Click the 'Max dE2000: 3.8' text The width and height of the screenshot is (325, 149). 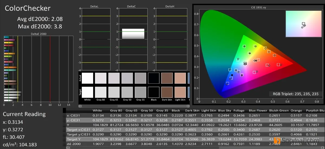(40, 26)
